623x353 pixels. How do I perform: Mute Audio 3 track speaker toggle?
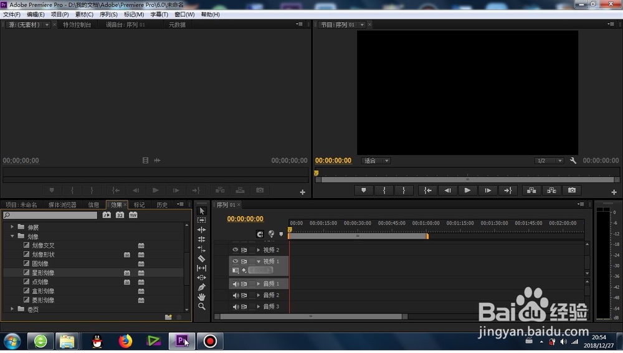[235, 307]
